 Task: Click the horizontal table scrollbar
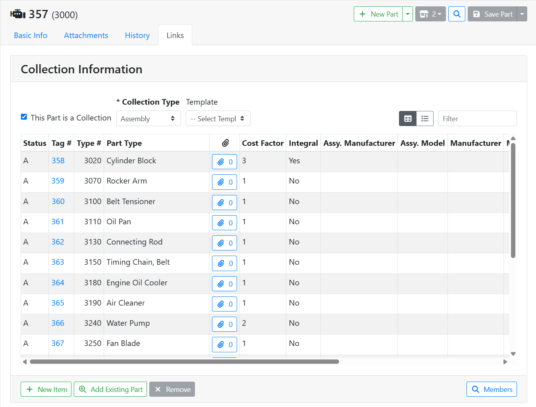point(184,361)
